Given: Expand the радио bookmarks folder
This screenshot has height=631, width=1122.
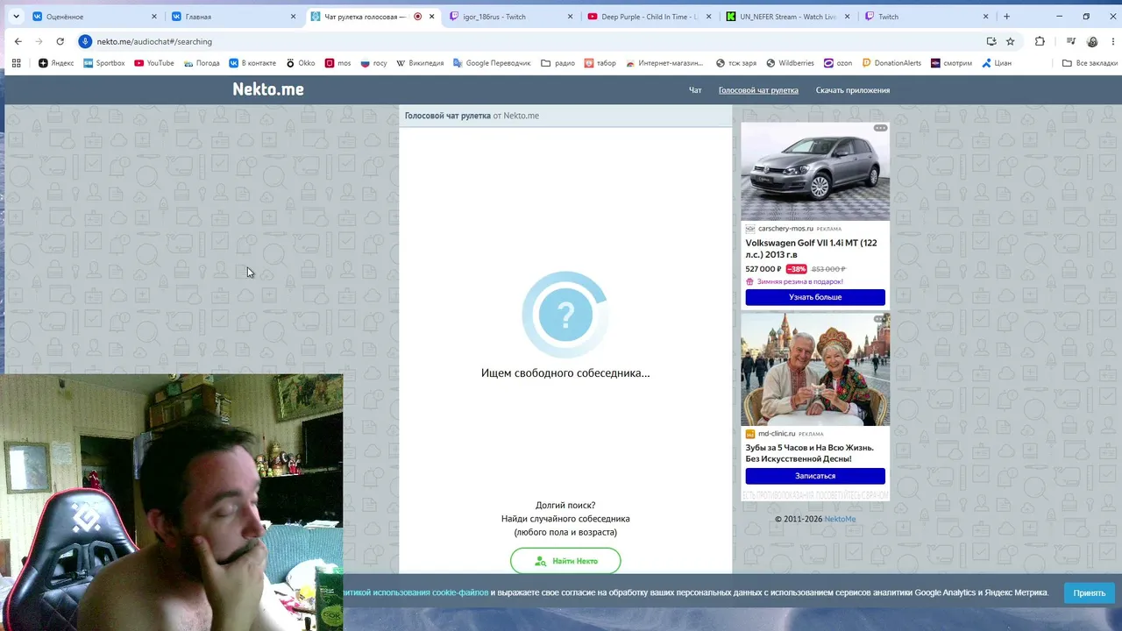Looking at the screenshot, I should 558,63.
